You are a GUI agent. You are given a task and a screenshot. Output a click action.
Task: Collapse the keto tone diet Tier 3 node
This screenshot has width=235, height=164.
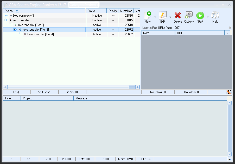(15, 30)
